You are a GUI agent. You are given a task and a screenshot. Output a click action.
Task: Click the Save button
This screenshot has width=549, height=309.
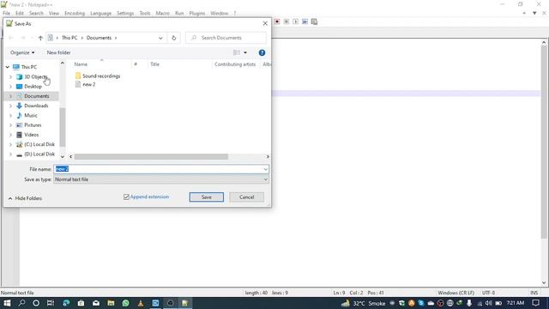207,197
